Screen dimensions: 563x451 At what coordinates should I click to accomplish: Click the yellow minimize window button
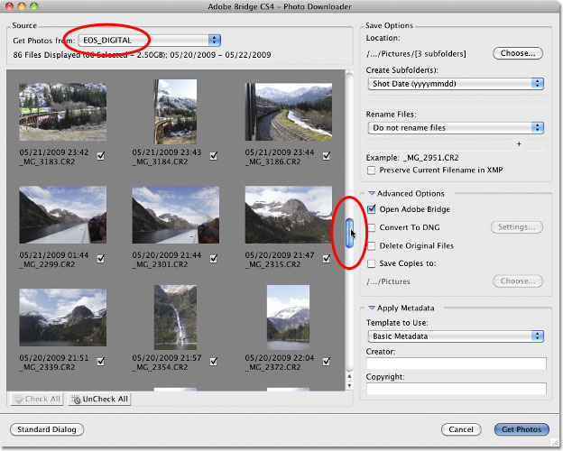tap(22, 6)
